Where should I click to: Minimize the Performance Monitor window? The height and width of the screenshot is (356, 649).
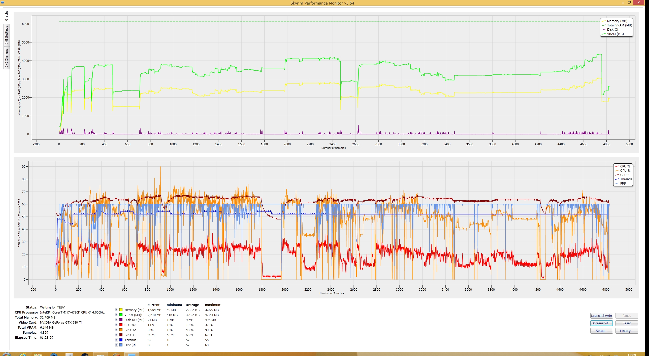[x=623, y=3]
